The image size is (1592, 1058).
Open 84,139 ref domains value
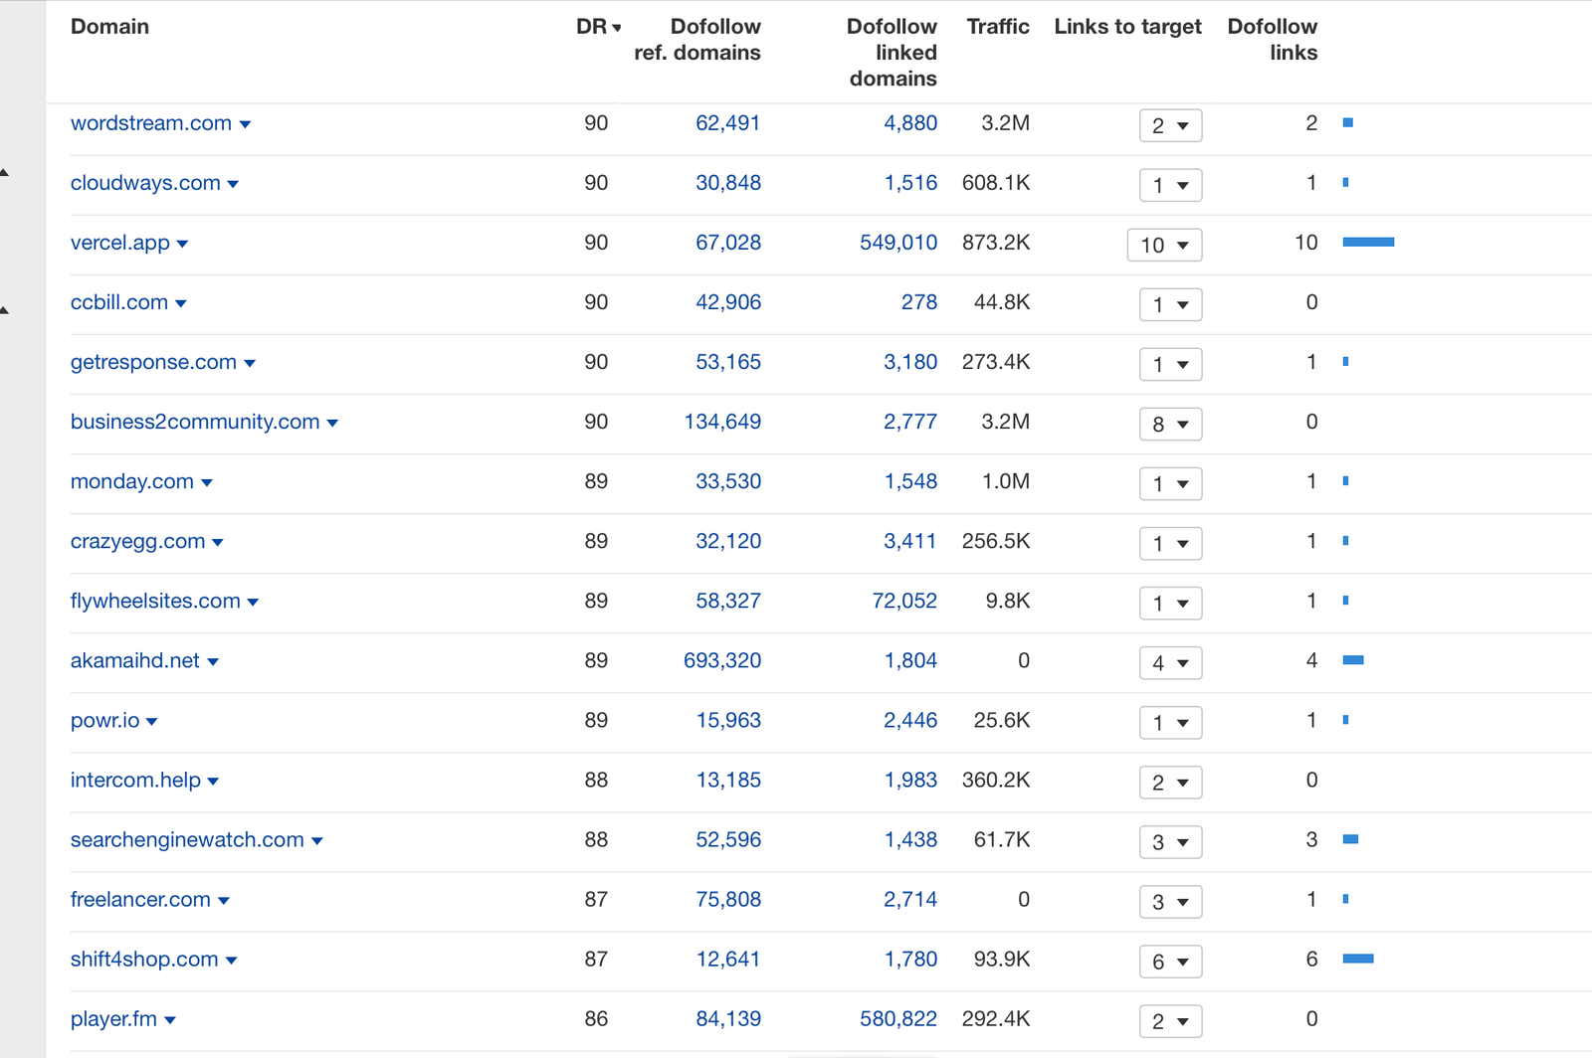coord(727,1018)
